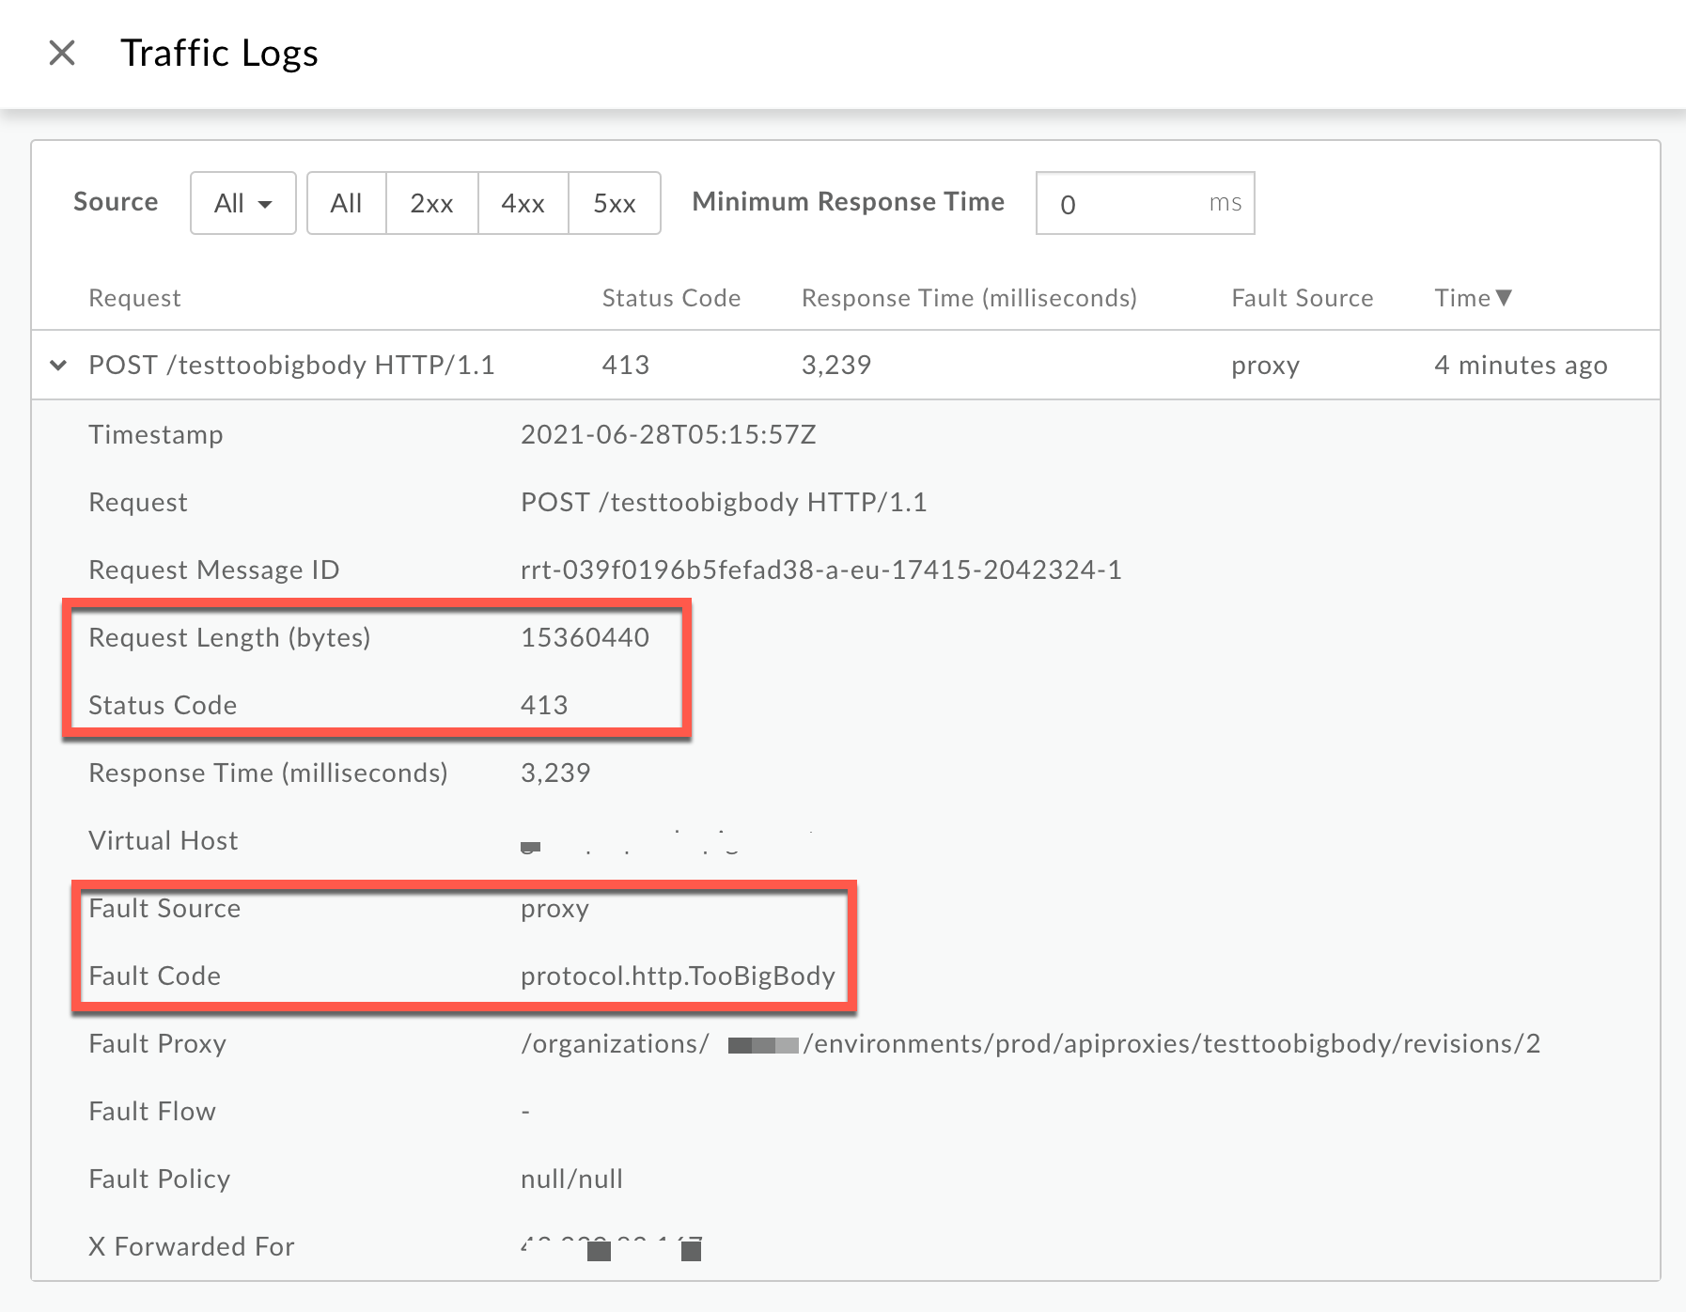Click the null/null Fault Policy value
The width and height of the screenshot is (1686, 1312).
(571, 1179)
